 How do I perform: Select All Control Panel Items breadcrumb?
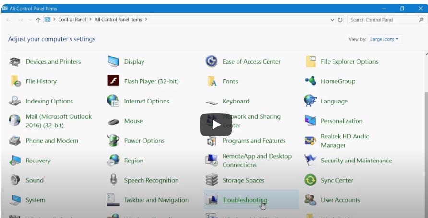(x=118, y=20)
